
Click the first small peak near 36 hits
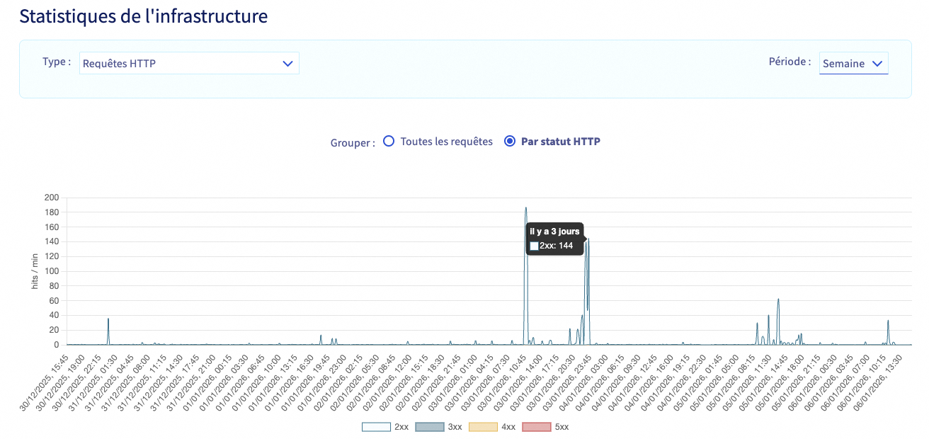click(x=108, y=319)
